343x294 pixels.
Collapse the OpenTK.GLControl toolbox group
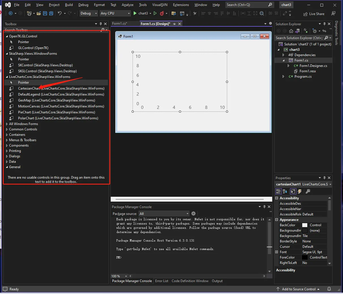7,36
